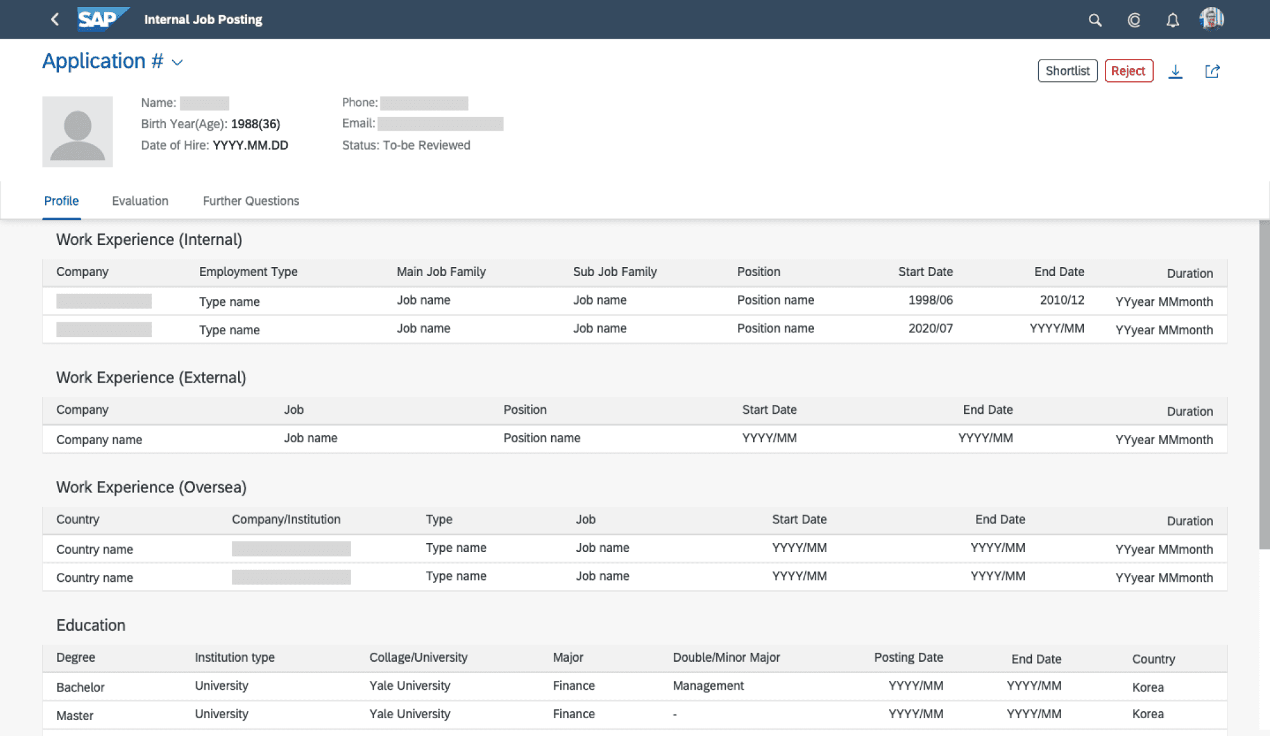
Task: Open notifications bell
Action: click(x=1172, y=20)
